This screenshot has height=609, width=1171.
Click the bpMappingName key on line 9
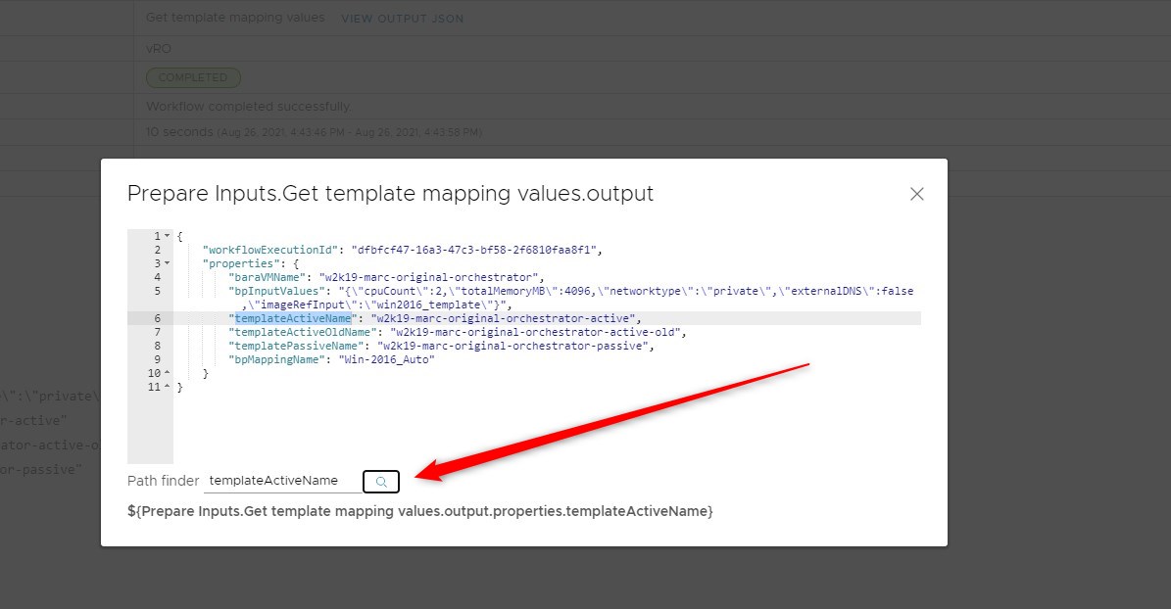click(x=277, y=359)
